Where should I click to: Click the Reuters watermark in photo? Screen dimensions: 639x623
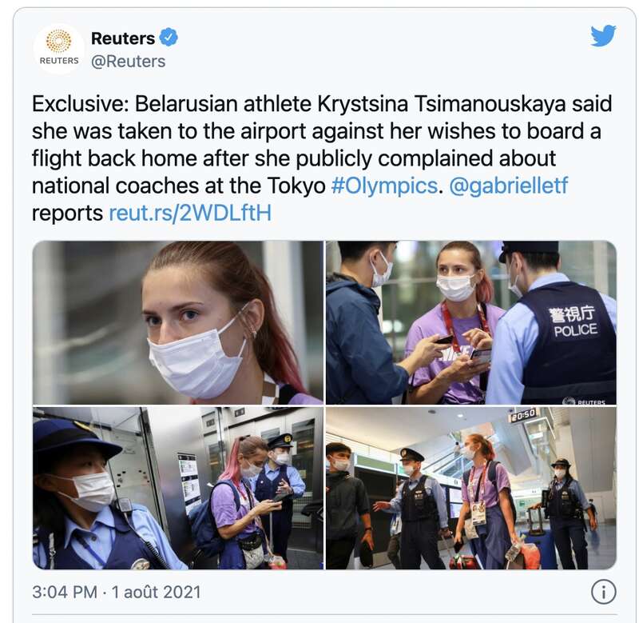585,401
